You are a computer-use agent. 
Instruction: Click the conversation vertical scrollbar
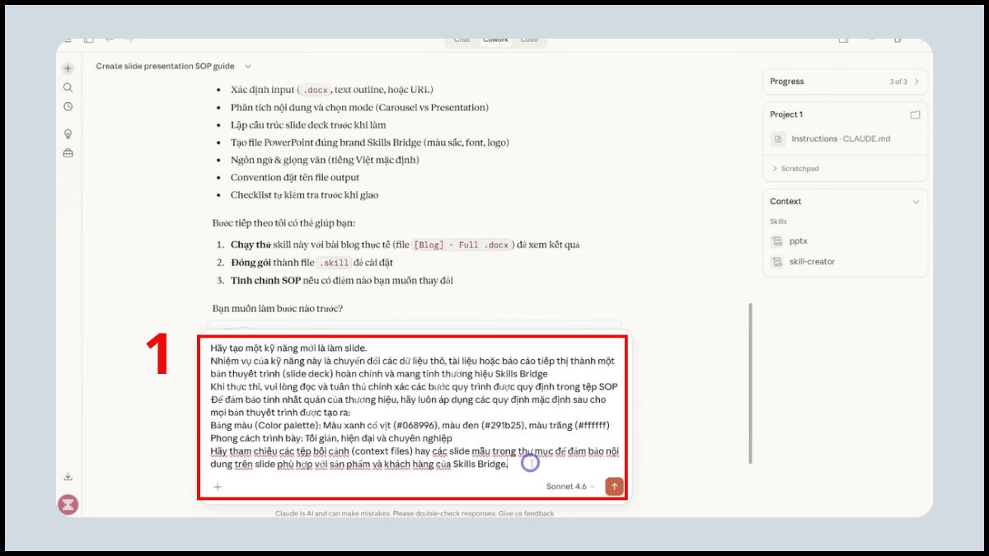(750, 383)
